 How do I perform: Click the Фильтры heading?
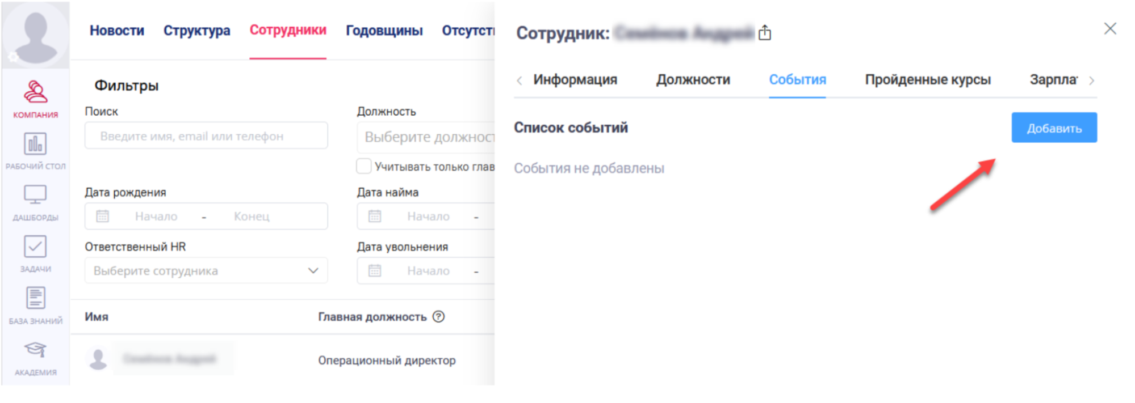(x=126, y=85)
